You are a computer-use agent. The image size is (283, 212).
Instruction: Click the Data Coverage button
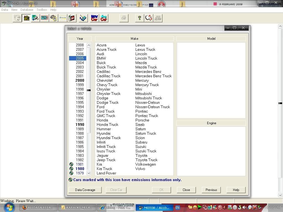click(85, 190)
